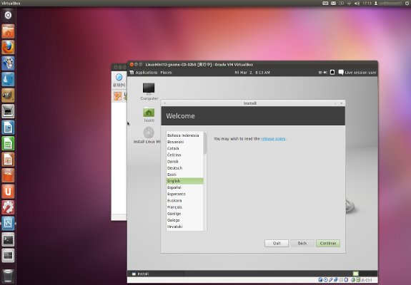411x285 pixels.
Task: Launch GIMP from the Ubuntu dock
Action: 8,95
